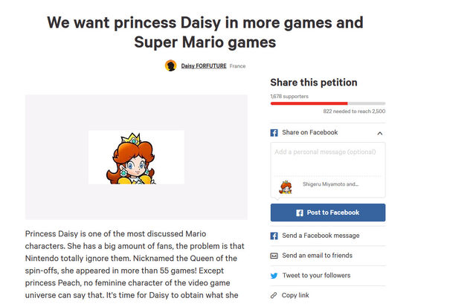Click the Twitter bird icon
This screenshot has height=304, width=476.
coord(274,276)
